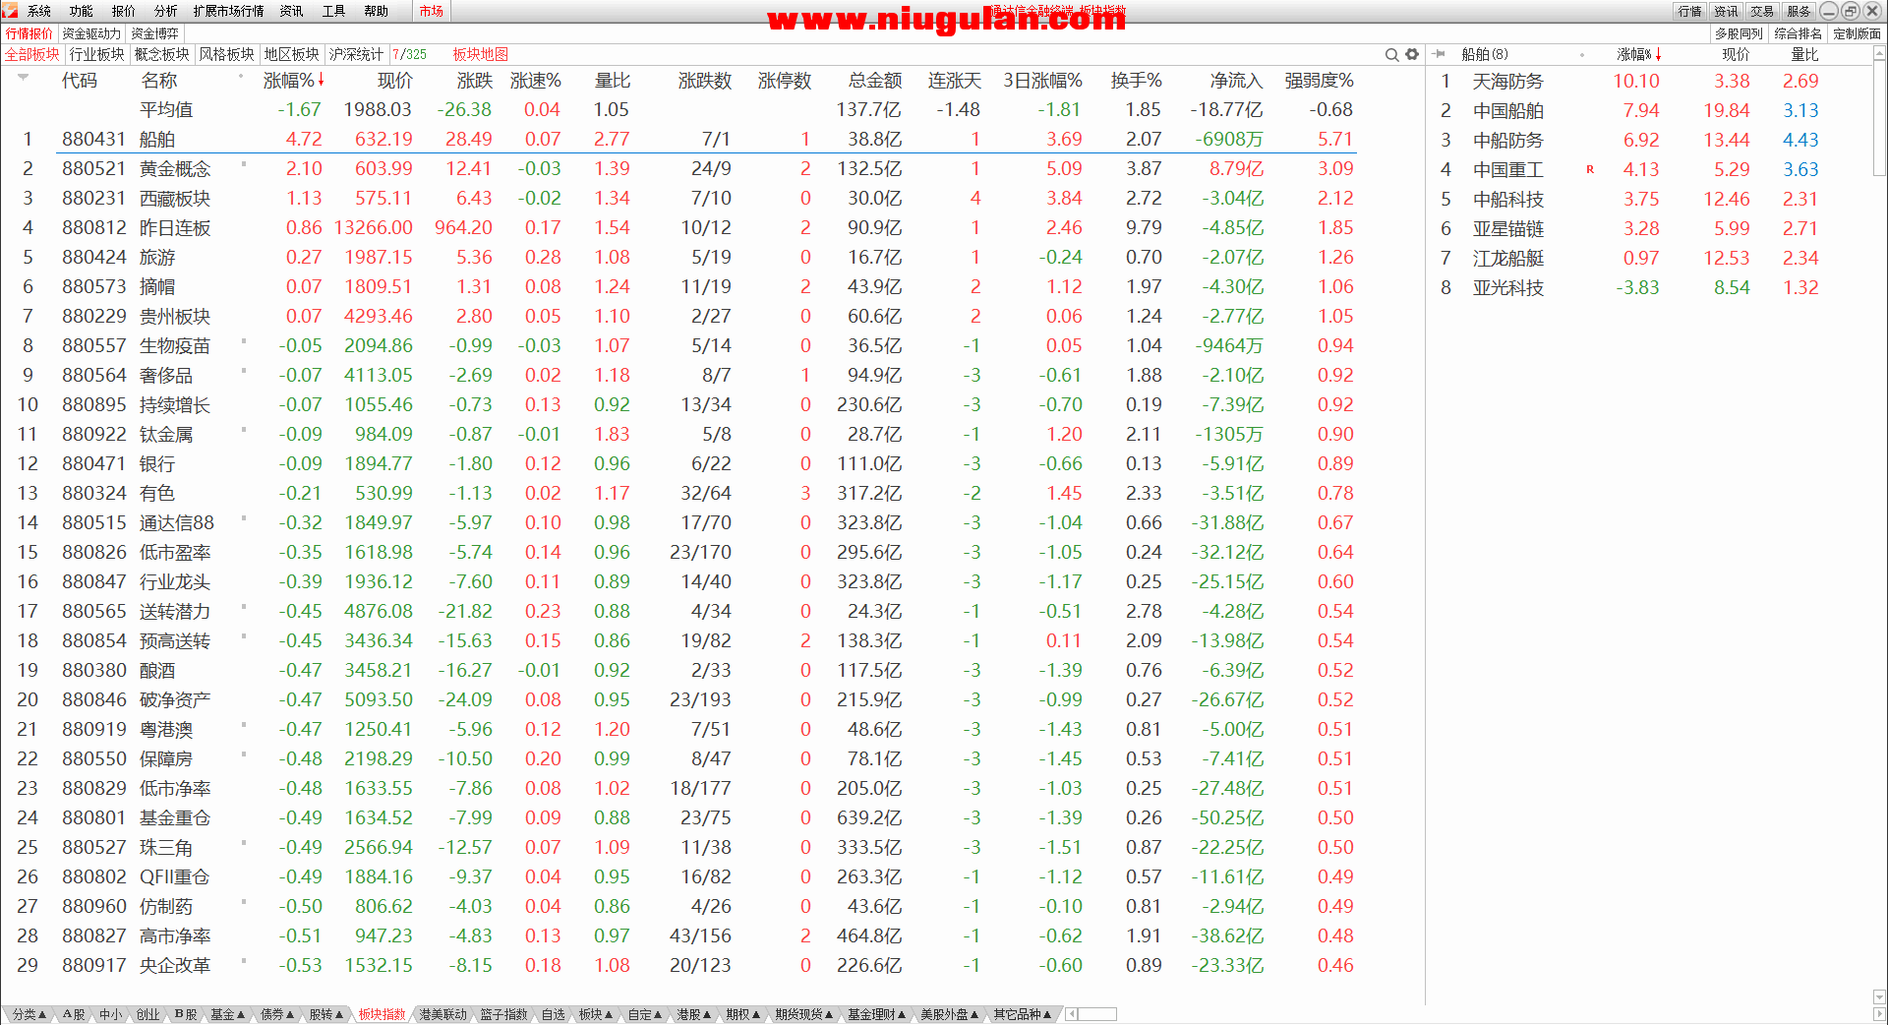Image resolution: width=1888 pixels, height=1025 pixels.
Task: Switch to 自选 bottom tab
Action: click(554, 1014)
